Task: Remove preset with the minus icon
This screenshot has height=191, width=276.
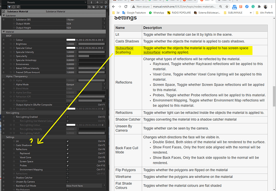Action: (102, 2)
